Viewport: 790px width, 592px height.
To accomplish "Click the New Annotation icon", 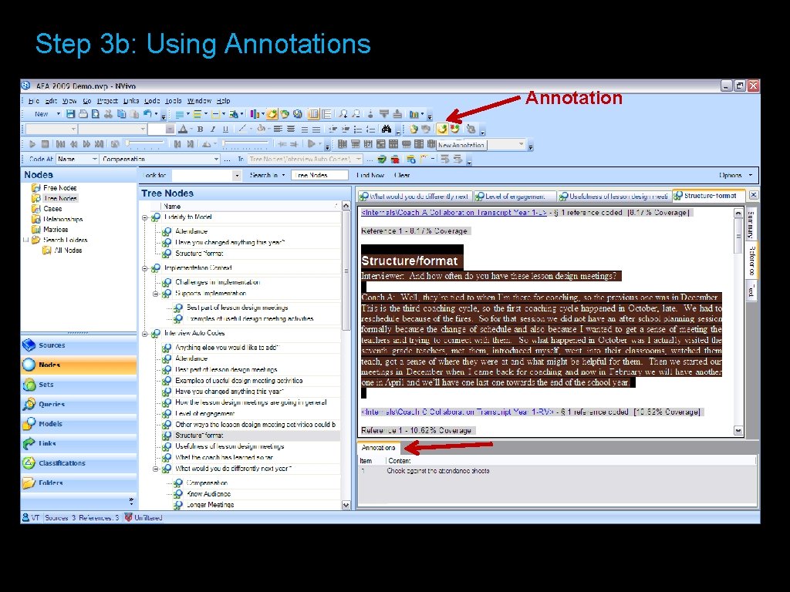I will pyautogui.click(x=442, y=129).
